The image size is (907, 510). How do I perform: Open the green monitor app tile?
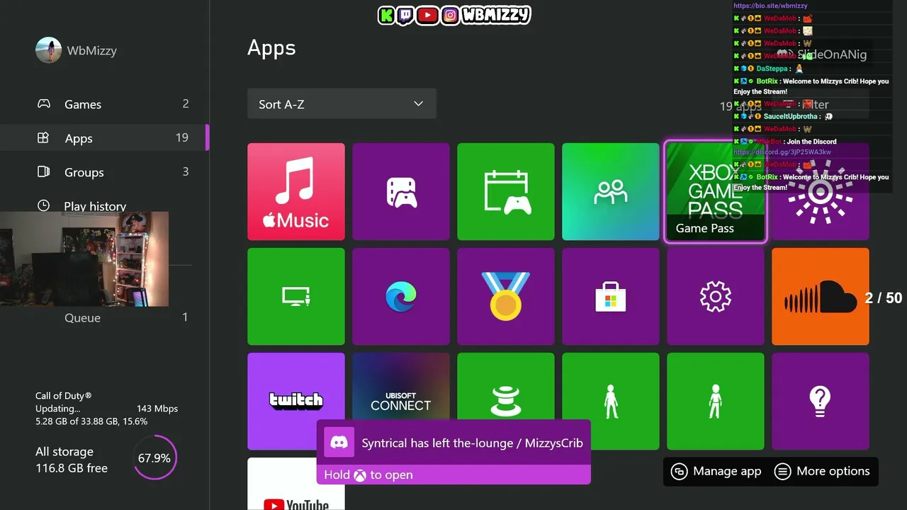(x=296, y=297)
